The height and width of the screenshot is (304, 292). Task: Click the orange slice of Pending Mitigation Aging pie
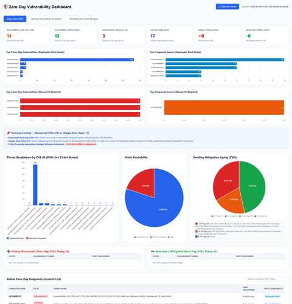pos(232,202)
